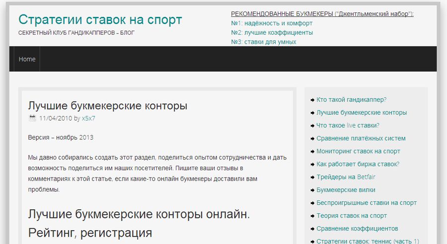Viewport: 447px width, 244px height.
Task: Open sidebar link 'Кто такой гандикаппер?'
Action: tap(351, 100)
